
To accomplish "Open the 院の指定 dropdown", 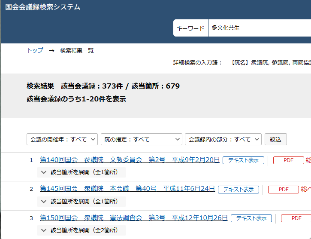I will (x=142, y=139).
